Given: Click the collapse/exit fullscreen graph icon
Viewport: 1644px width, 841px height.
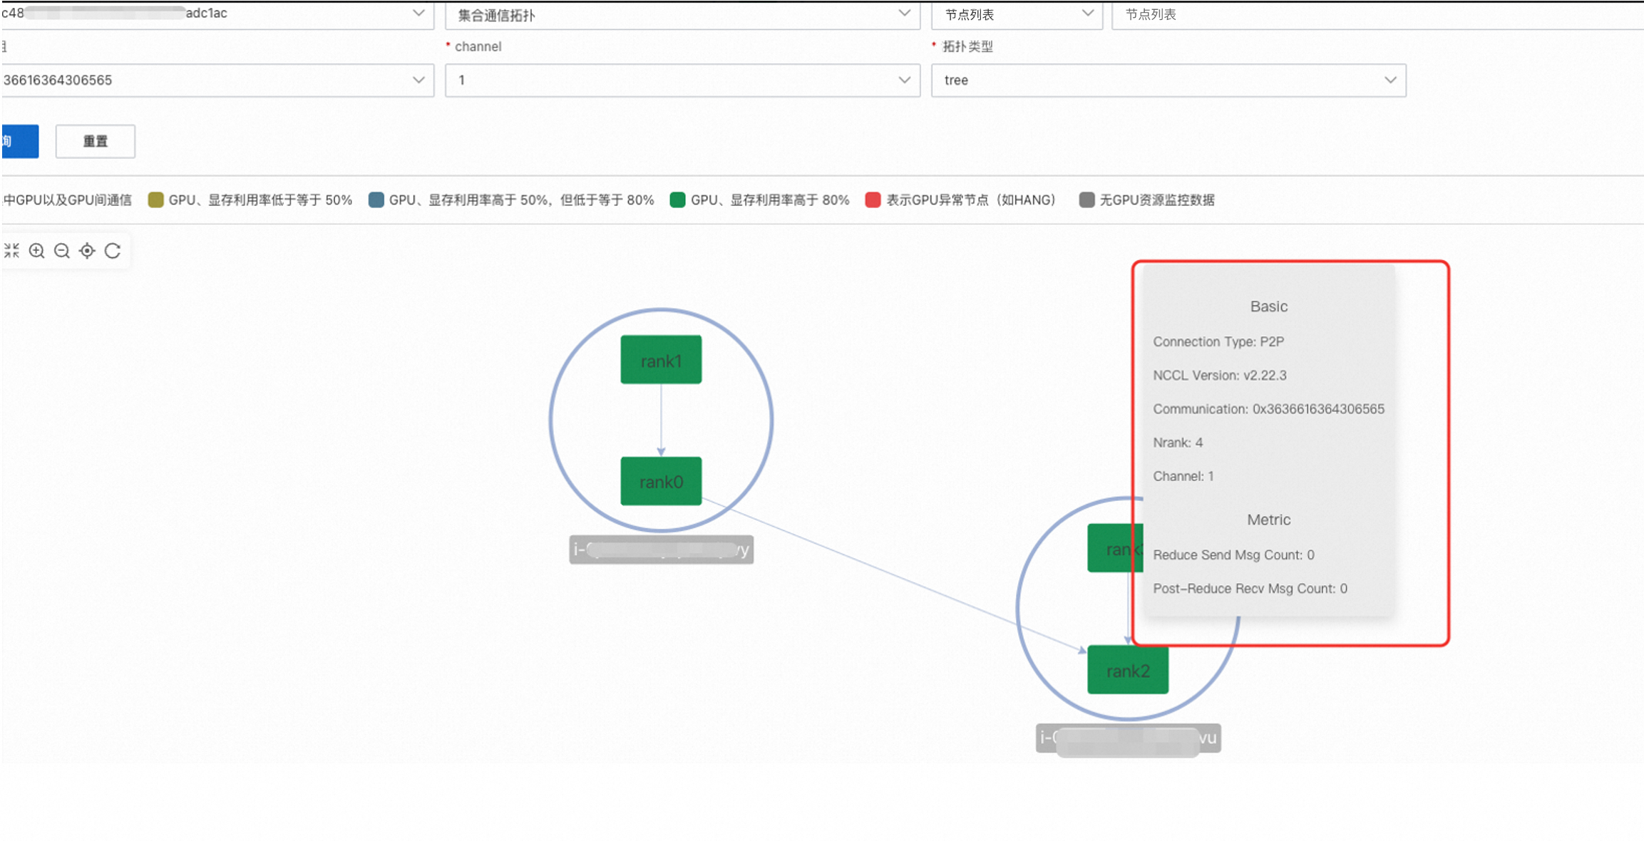Looking at the screenshot, I should tap(12, 251).
